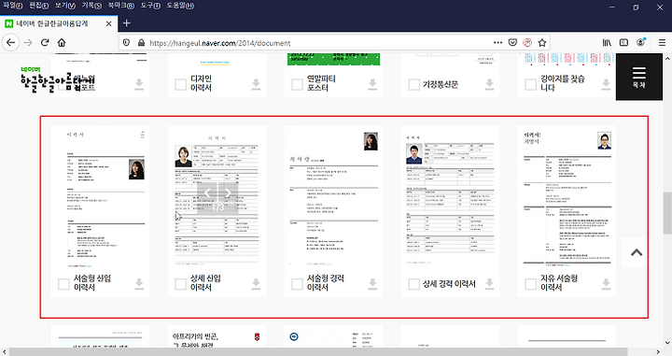Open 서술형 신입 이력서 thumbnail preview
Image resolution: width=672 pixels, height=356 pixels.
click(x=100, y=198)
